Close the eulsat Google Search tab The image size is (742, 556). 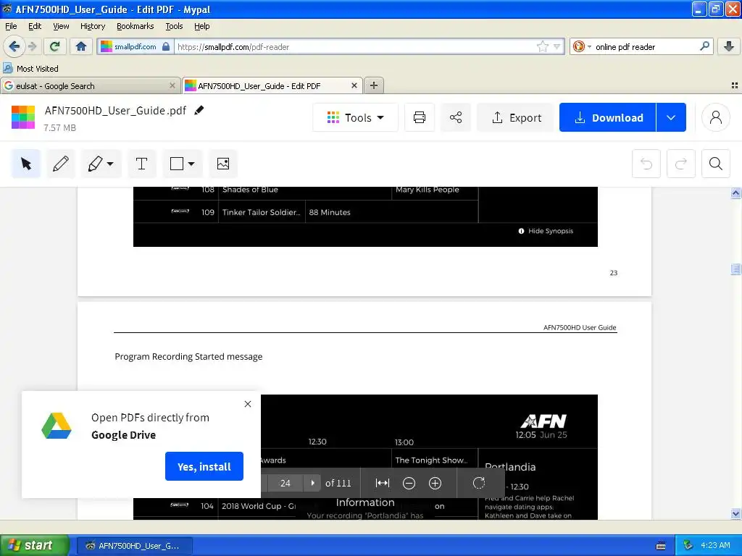172,85
